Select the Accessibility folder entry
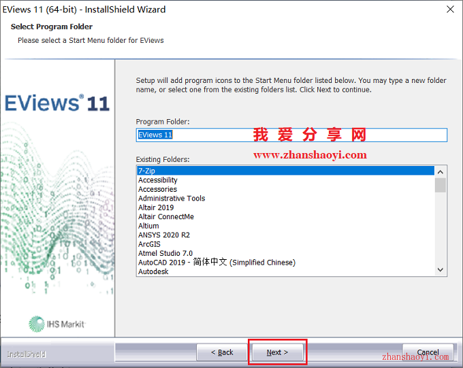 [x=285, y=180]
